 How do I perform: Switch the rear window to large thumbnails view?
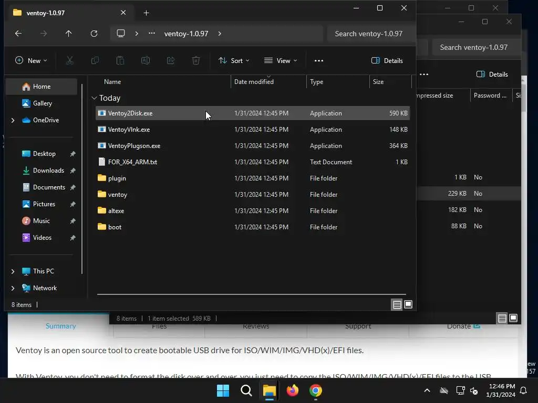[513, 318]
